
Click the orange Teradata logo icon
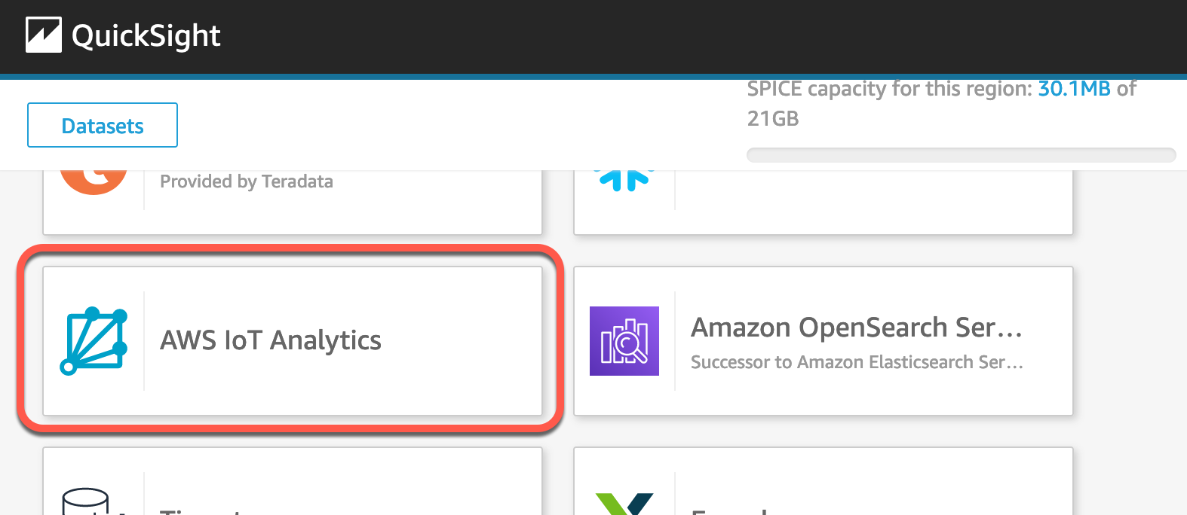tap(94, 172)
